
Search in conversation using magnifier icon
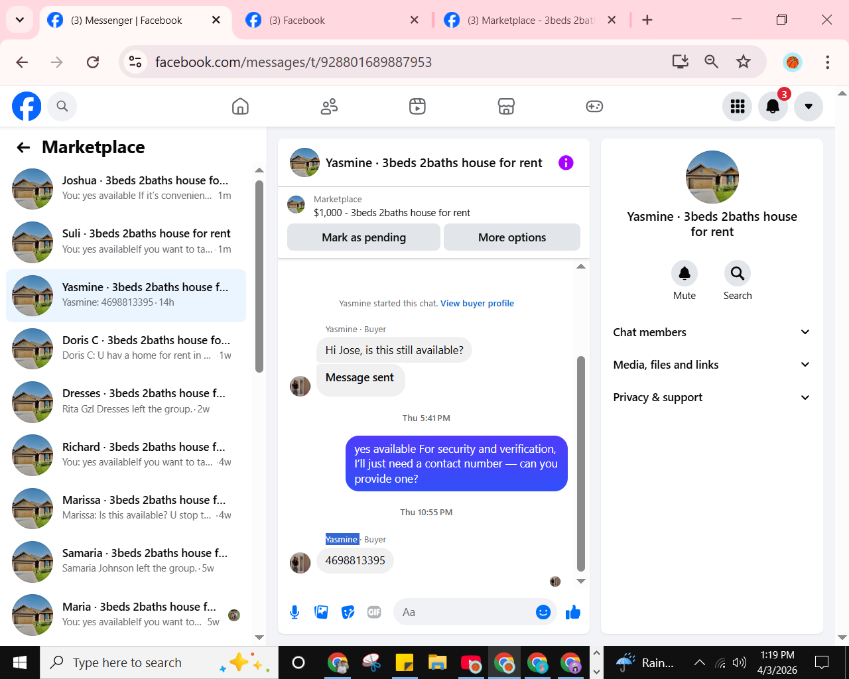(738, 273)
